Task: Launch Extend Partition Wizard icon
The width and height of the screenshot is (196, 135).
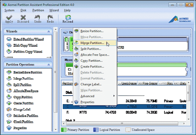Action: (x=9, y=39)
